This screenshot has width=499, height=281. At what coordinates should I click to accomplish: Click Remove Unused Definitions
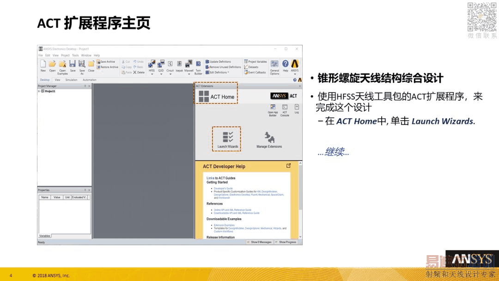click(223, 67)
